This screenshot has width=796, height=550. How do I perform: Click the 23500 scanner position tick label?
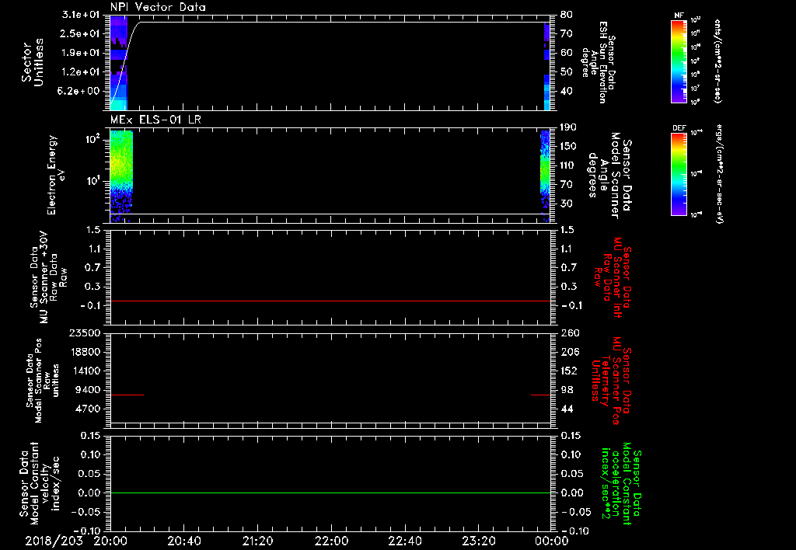(x=86, y=333)
